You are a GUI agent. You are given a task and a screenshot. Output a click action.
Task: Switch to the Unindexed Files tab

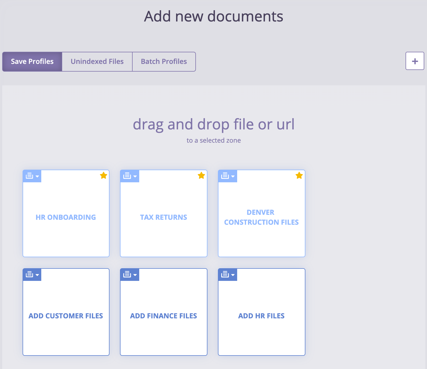pyautogui.click(x=97, y=61)
